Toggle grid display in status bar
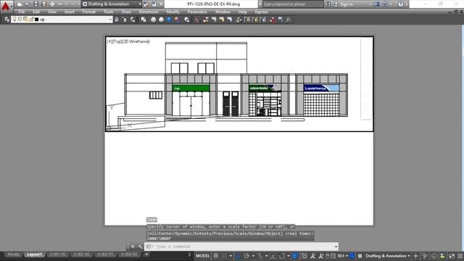Screen dimensions: 464x261 216,256
